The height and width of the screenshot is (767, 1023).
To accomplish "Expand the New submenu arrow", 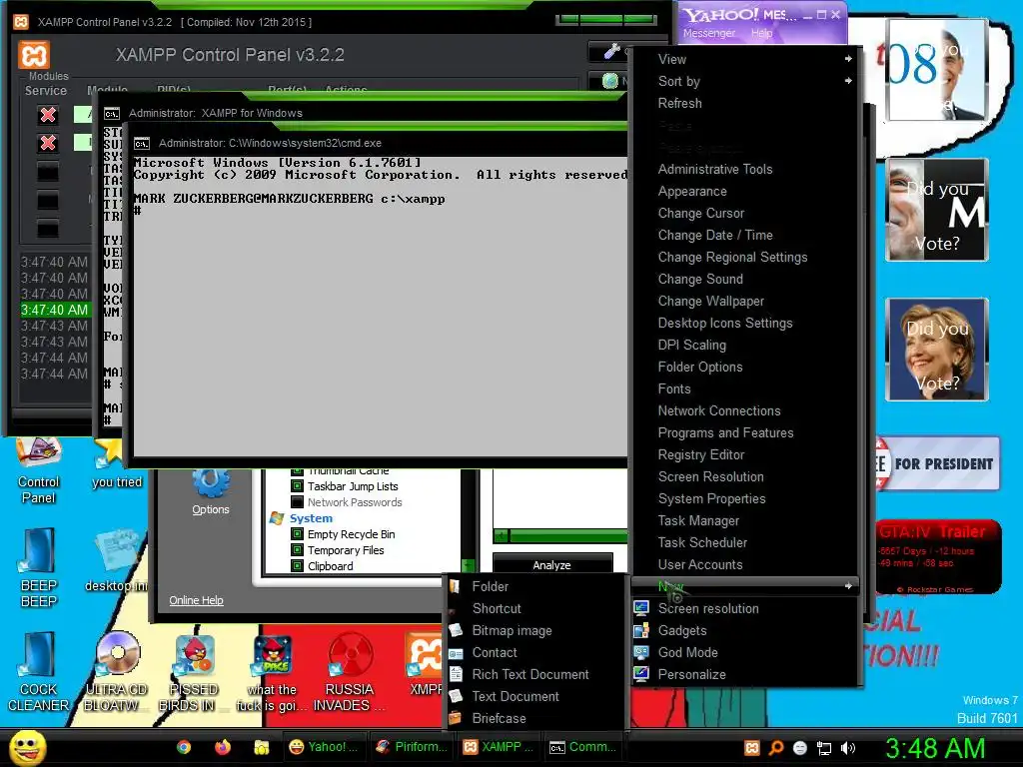I will click(848, 585).
